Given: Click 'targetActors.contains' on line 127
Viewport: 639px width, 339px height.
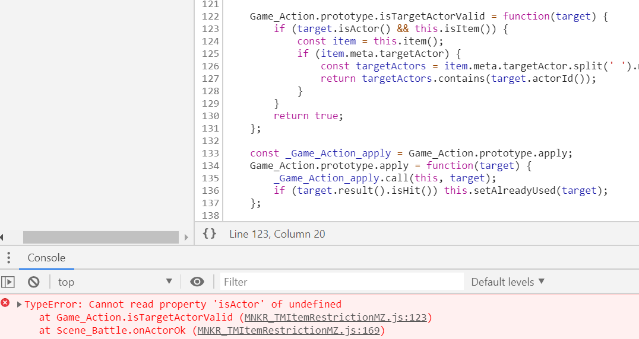Looking at the screenshot, I should (x=424, y=78).
